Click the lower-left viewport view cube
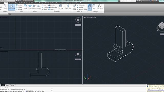The height and width of the screenshot is (92, 164). pos(78,54)
